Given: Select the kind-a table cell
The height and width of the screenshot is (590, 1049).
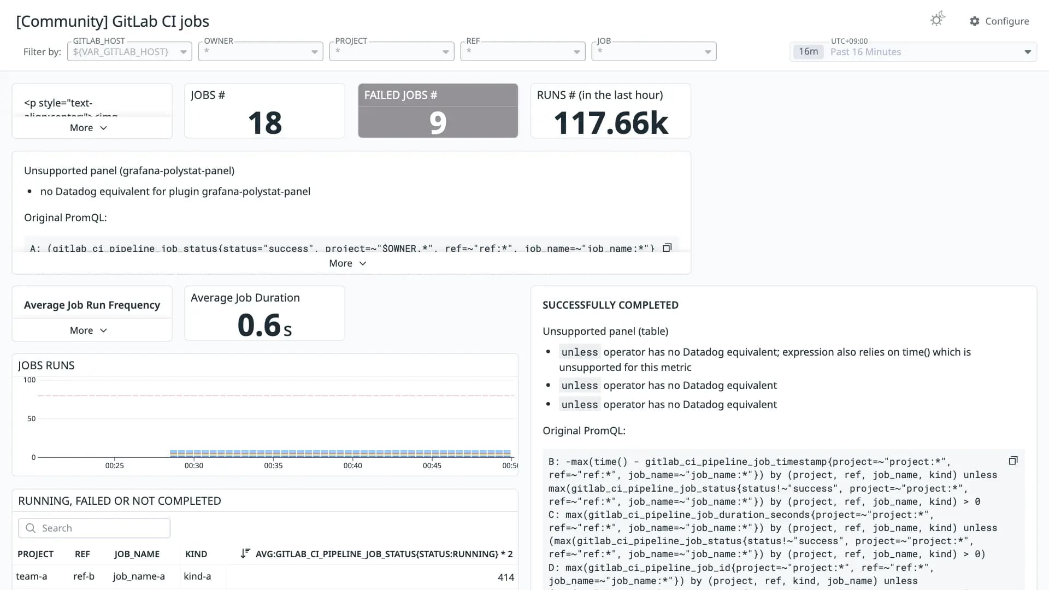Looking at the screenshot, I should click(197, 576).
